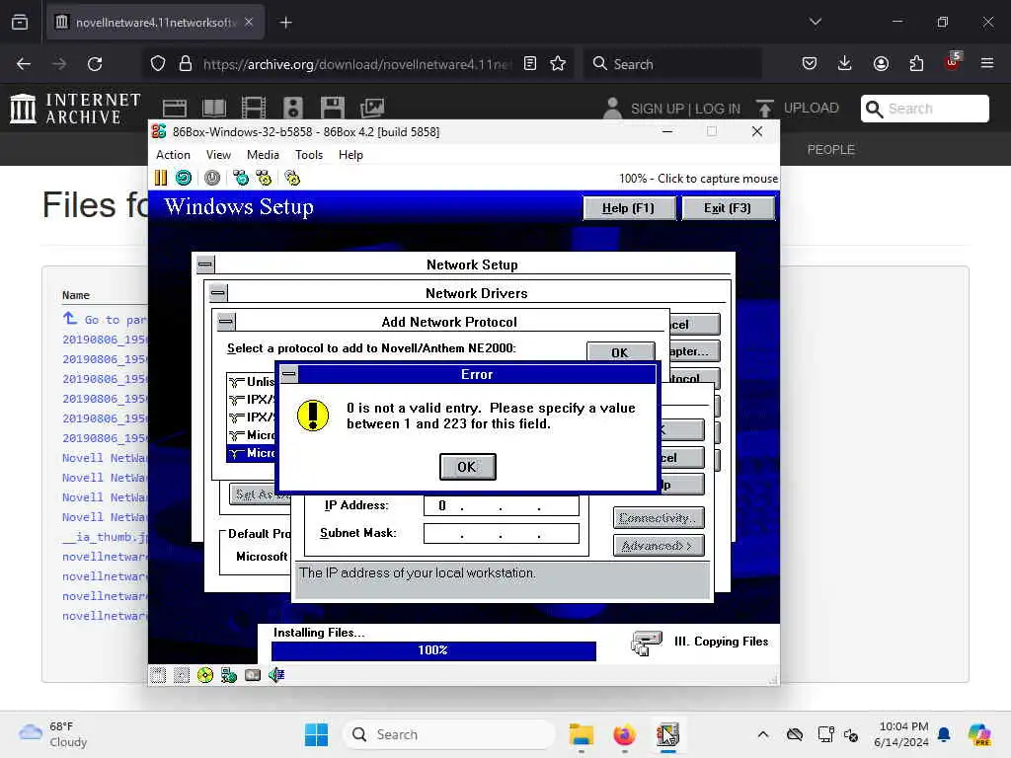1011x758 pixels.
Task: Open a new Firefox tab
Action: pyautogui.click(x=285, y=23)
